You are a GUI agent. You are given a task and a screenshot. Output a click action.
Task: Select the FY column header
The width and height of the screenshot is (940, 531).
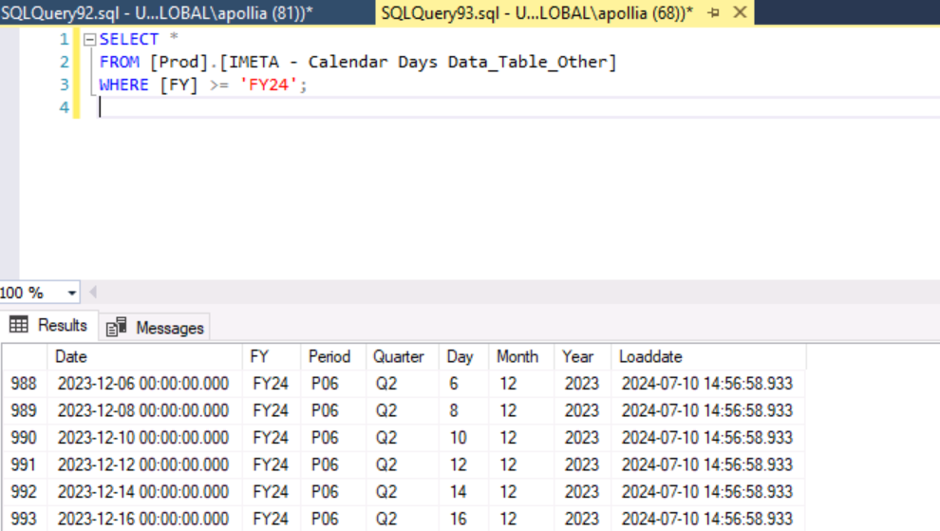tap(259, 357)
